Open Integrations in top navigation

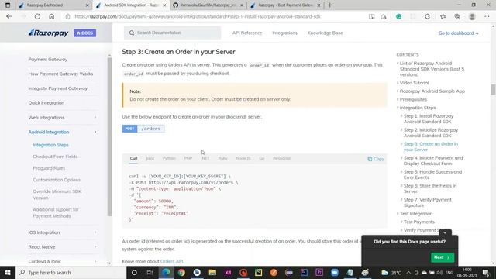(284, 33)
